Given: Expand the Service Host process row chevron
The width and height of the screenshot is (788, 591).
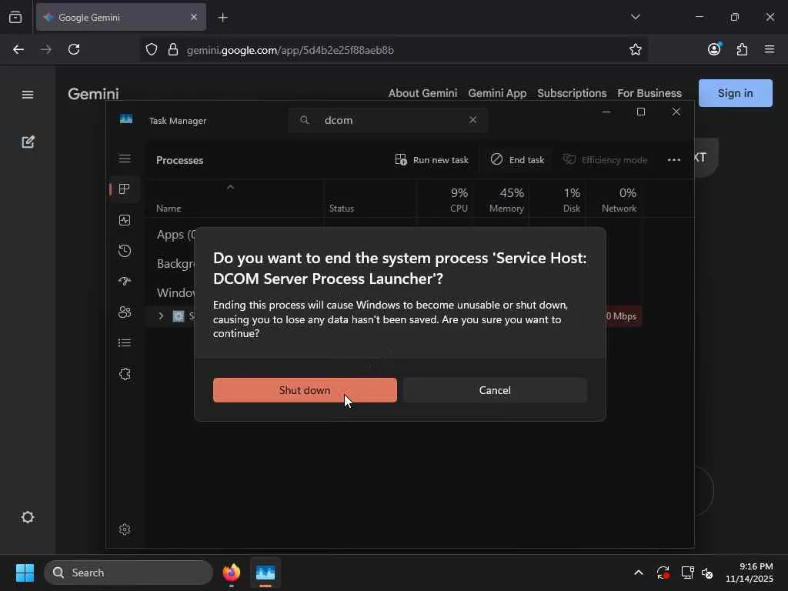Looking at the screenshot, I should point(162,316).
